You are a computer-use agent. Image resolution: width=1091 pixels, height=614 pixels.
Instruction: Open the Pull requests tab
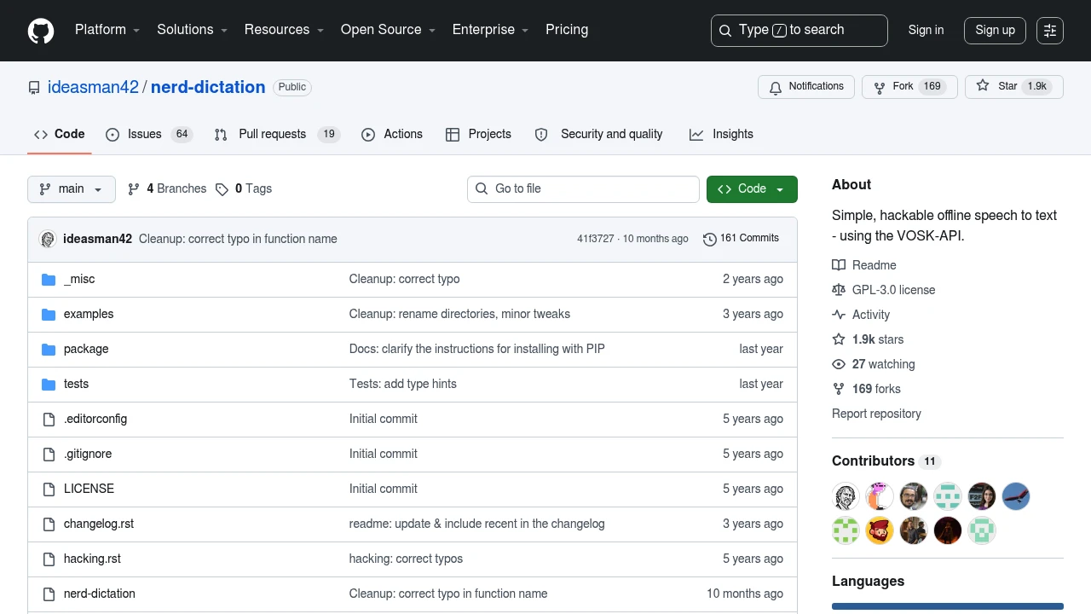point(277,134)
